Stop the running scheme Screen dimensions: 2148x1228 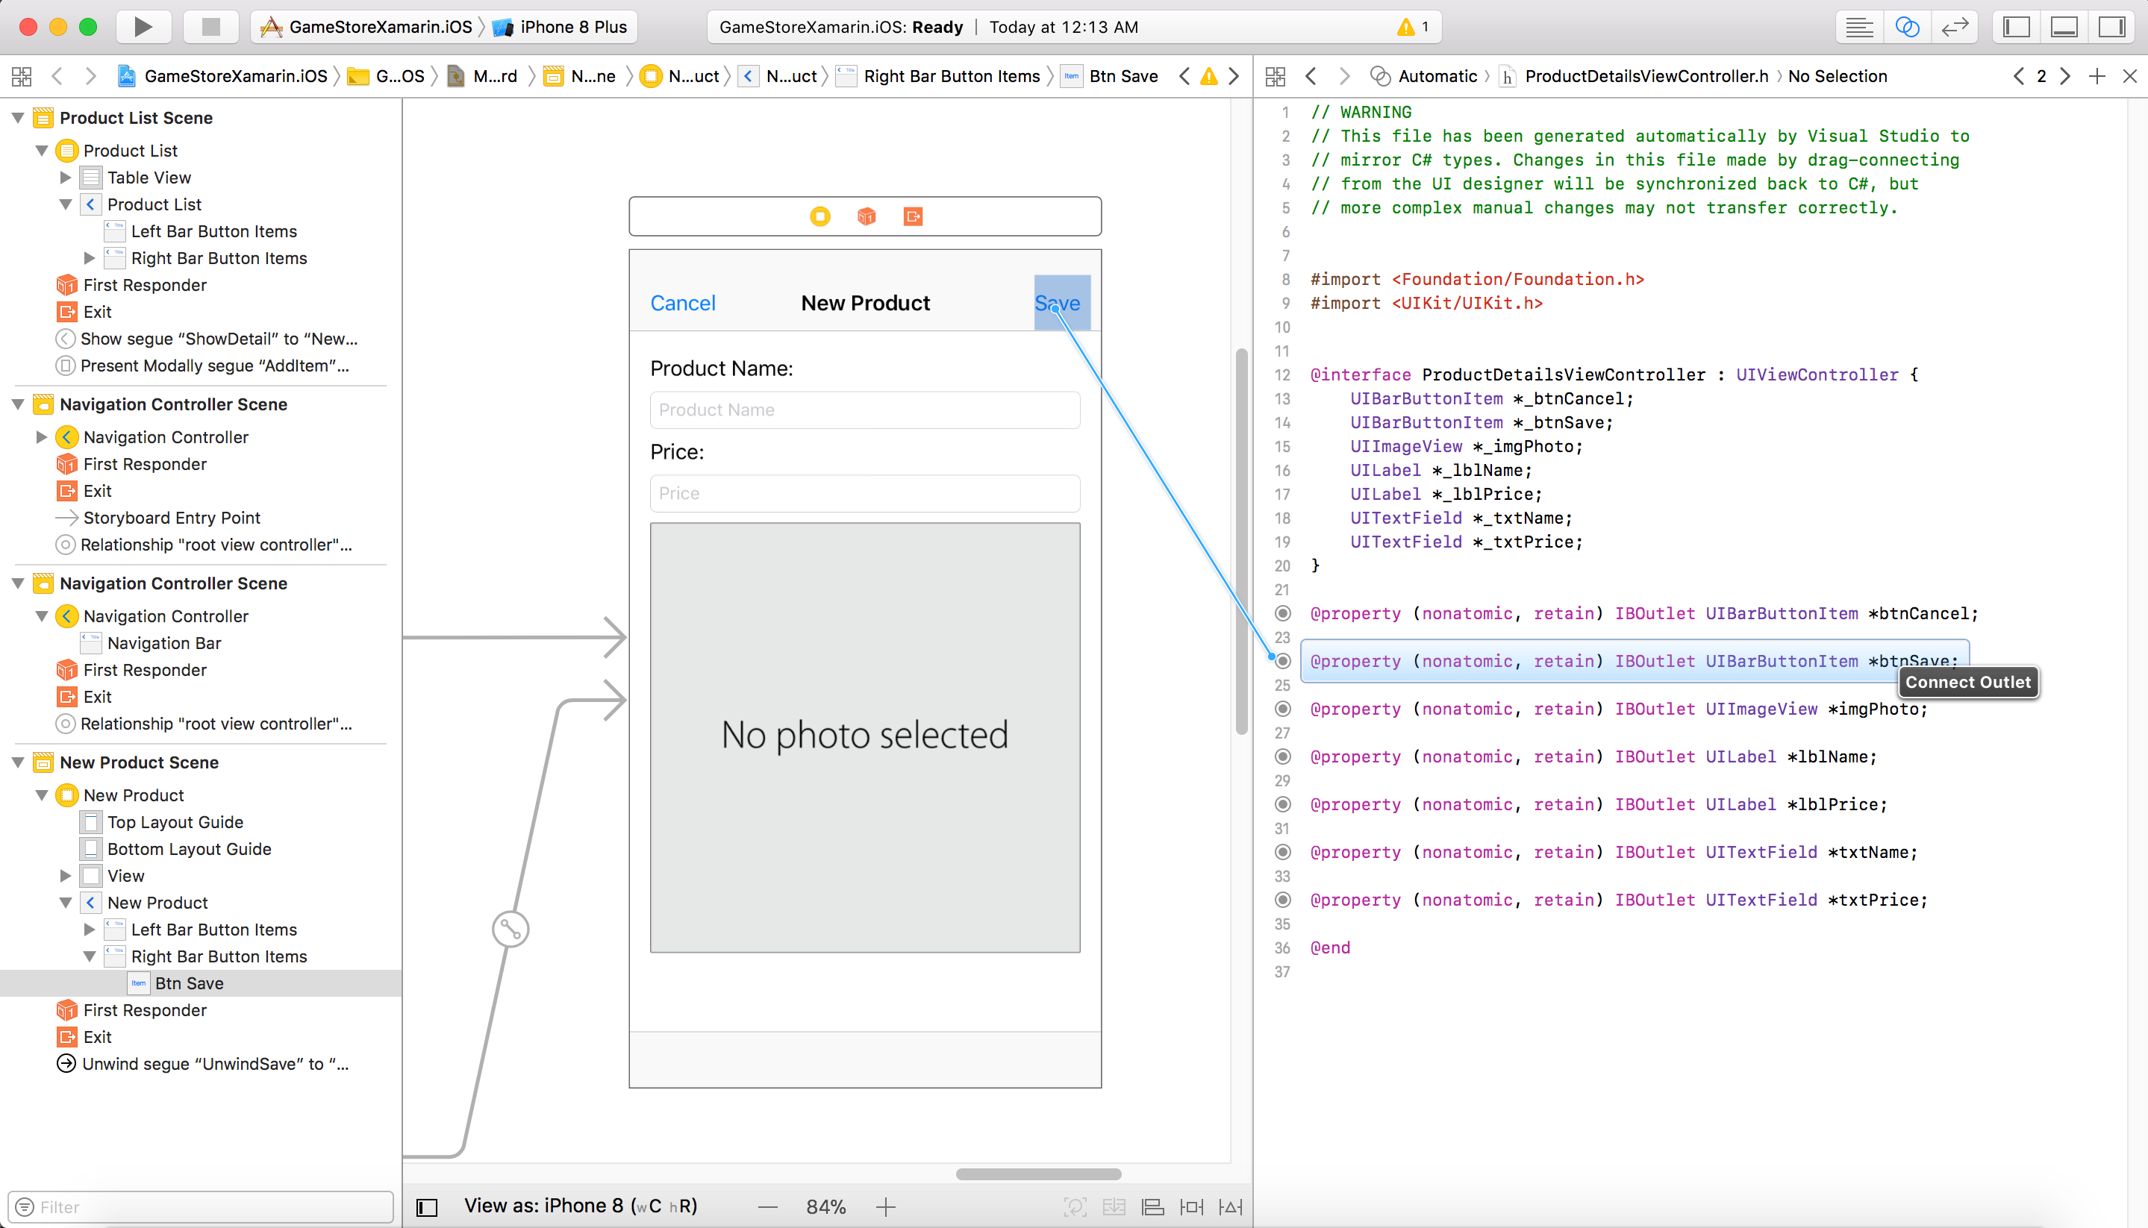(211, 27)
